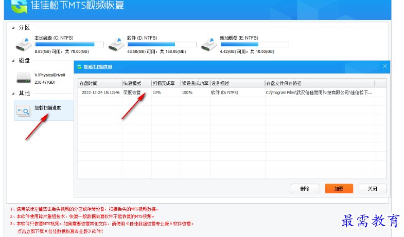The width and height of the screenshot is (404, 237).
Task: Click the 软件 (D: NTFS) partition label
Action: (142, 38)
